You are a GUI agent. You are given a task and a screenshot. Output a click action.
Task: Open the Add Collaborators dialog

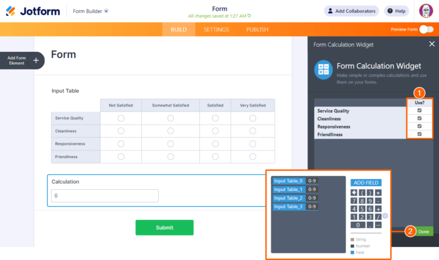click(x=351, y=11)
